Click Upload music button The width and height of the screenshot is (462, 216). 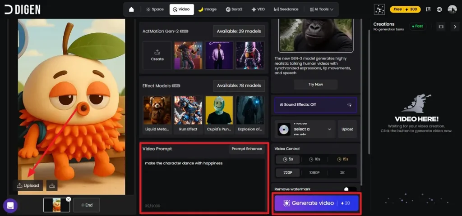347,129
